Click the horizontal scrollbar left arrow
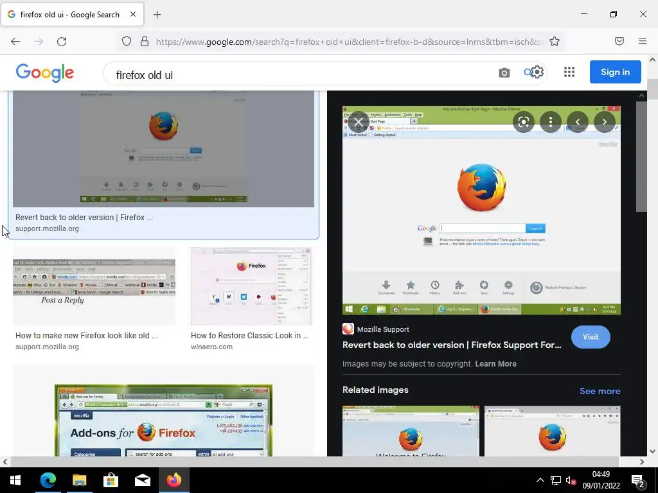This screenshot has height=493, width=658. tap(4, 462)
